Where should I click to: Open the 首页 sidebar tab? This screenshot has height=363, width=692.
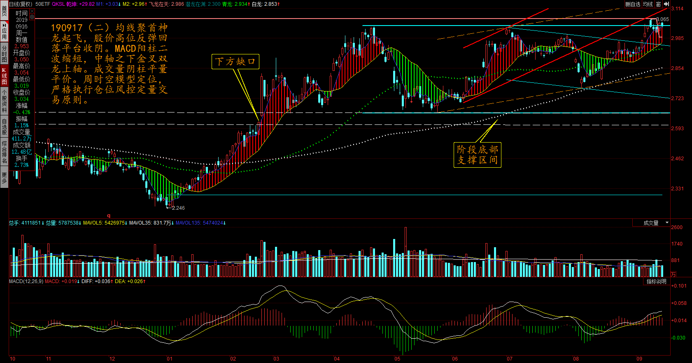[4, 11]
